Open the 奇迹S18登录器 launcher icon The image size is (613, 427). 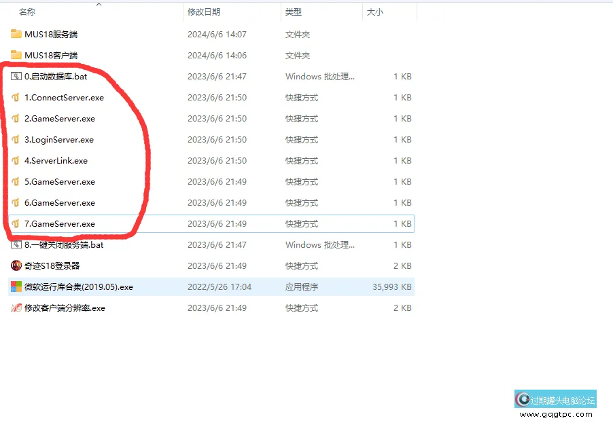16,265
